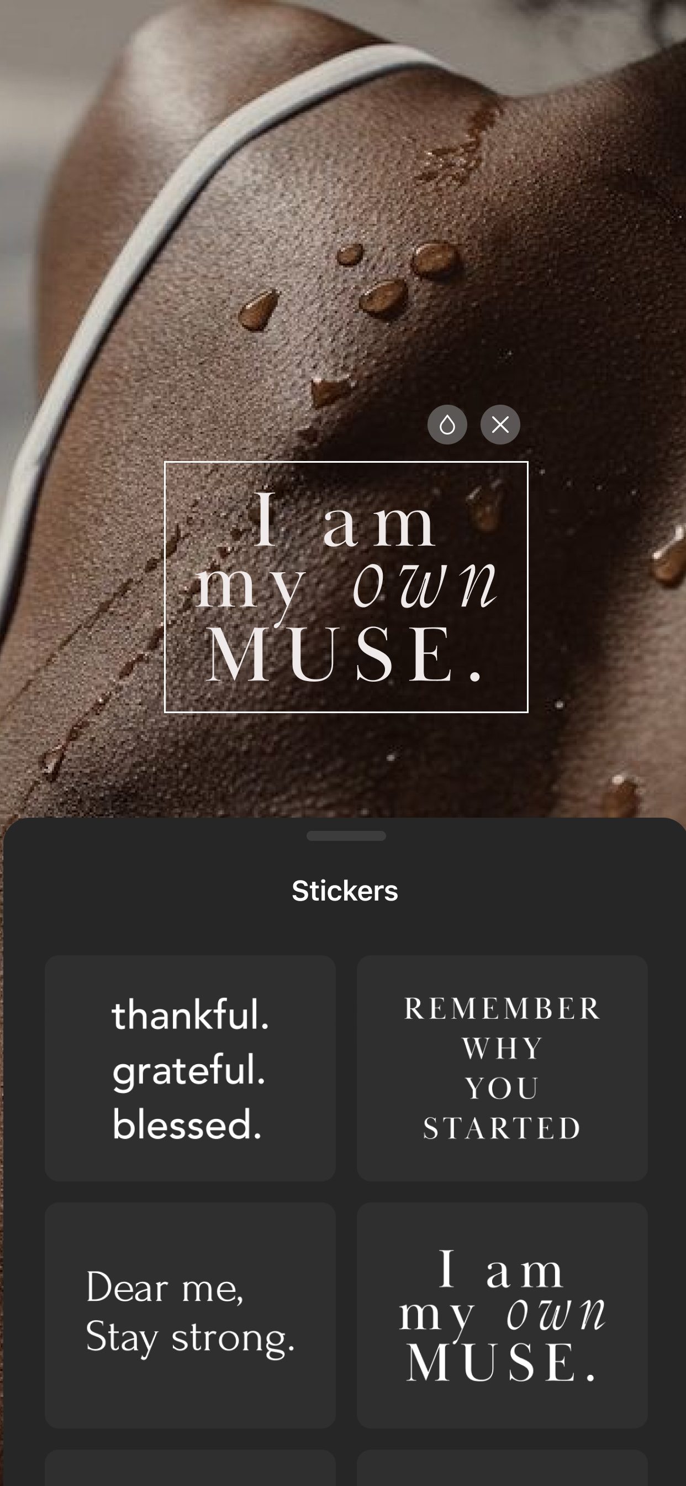Select the 'I am my own MUSE.' sticker on the photo
Image resolution: width=686 pixels, height=1486 pixels.
click(346, 587)
